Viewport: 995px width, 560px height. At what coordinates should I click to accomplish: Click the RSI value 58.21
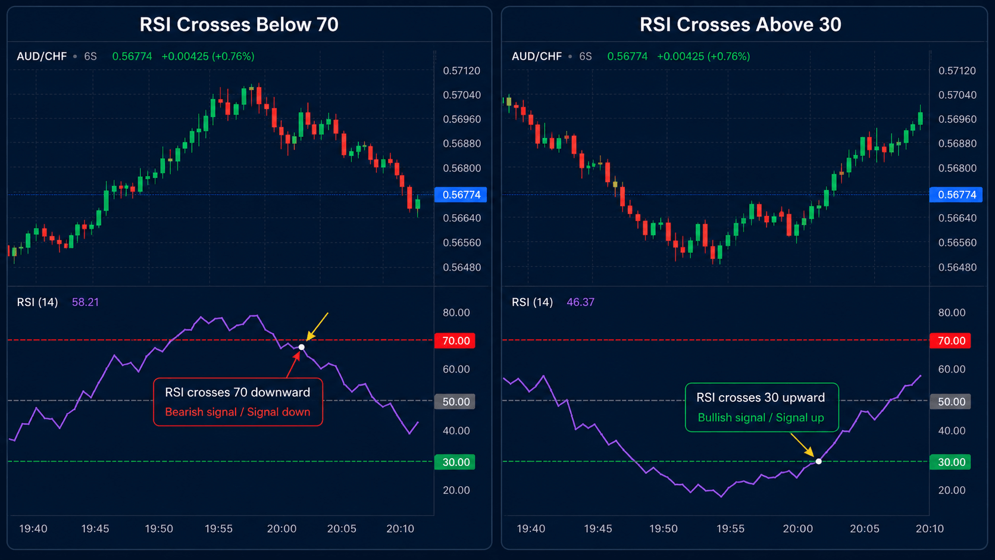pyautogui.click(x=85, y=302)
